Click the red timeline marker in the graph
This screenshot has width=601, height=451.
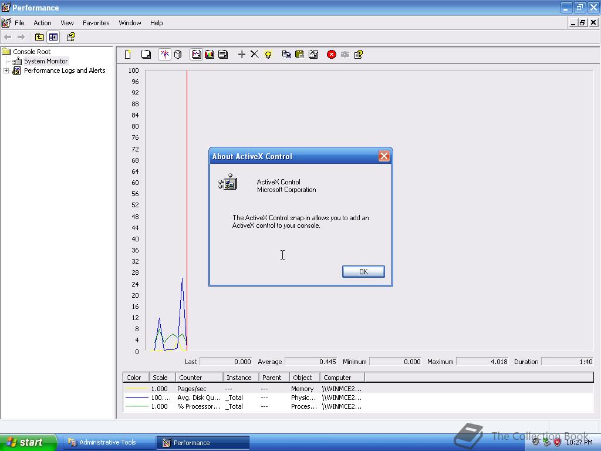click(187, 210)
